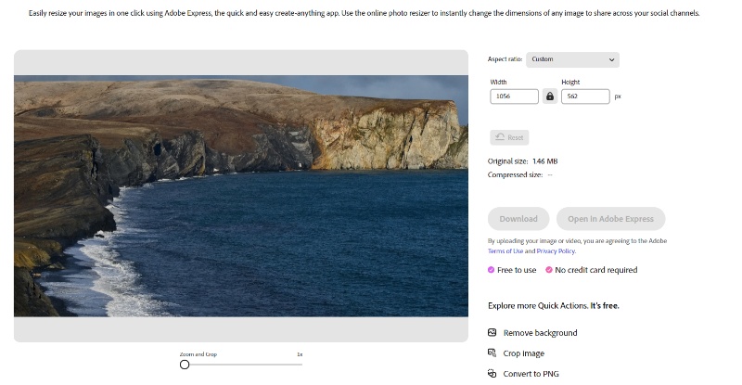Click the Free to use checkmark icon
742x385 pixels.
tap(492, 270)
